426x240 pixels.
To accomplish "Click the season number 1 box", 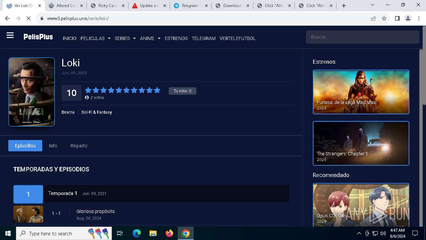I will click(28, 194).
